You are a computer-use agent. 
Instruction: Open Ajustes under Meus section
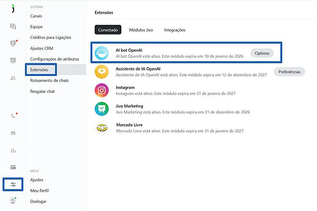[x=37, y=180]
